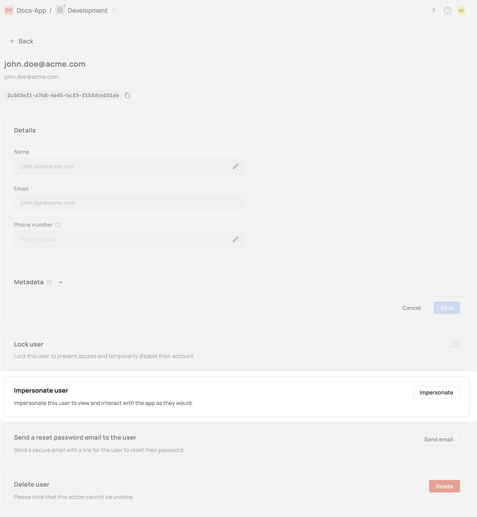Click the pencil icon in Name field
Screen dimensions: 477x517
(x=236, y=166)
